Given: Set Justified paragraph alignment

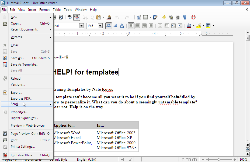Looking at the screenshot, I should 151,26.
